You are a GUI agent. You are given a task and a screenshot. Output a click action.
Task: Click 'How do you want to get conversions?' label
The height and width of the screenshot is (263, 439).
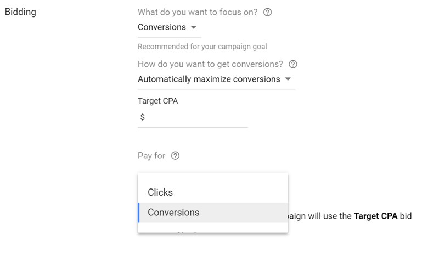210,64
